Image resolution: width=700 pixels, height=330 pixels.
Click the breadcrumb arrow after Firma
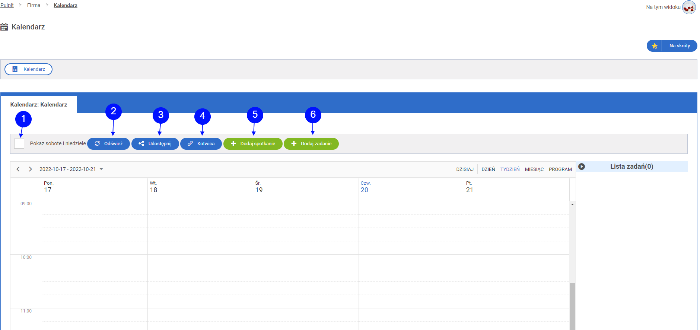click(x=47, y=5)
